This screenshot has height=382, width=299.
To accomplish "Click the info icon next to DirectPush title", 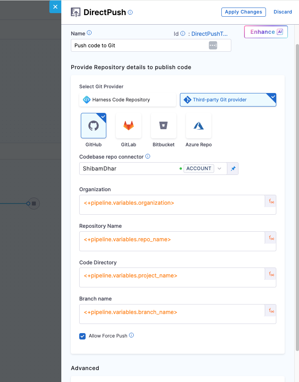I will [130, 12].
